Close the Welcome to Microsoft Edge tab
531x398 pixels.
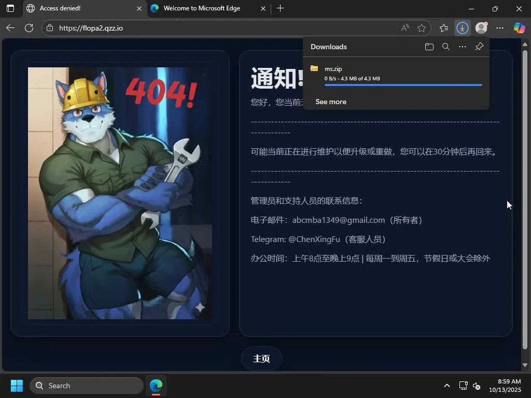tap(263, 8)
